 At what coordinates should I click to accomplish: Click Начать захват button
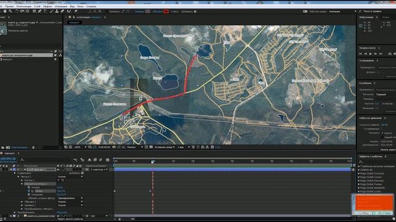388,150
